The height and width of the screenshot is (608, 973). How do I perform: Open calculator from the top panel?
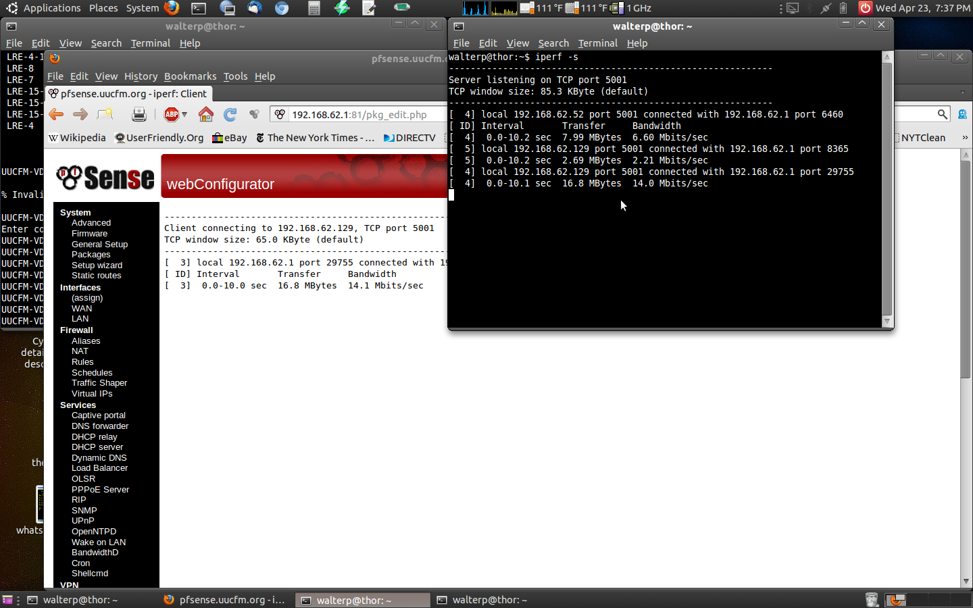pyautogui.click(x=314, y=8)
